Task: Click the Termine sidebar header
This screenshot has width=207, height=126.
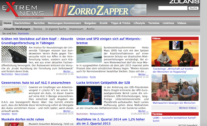Action: 175,114
